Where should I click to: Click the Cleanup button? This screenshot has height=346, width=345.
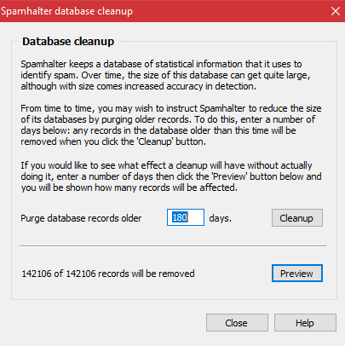coord(297,218)
